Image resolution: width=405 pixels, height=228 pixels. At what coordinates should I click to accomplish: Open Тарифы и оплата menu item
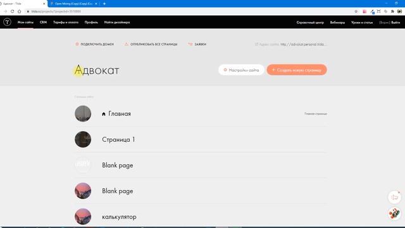coord(66,23)
